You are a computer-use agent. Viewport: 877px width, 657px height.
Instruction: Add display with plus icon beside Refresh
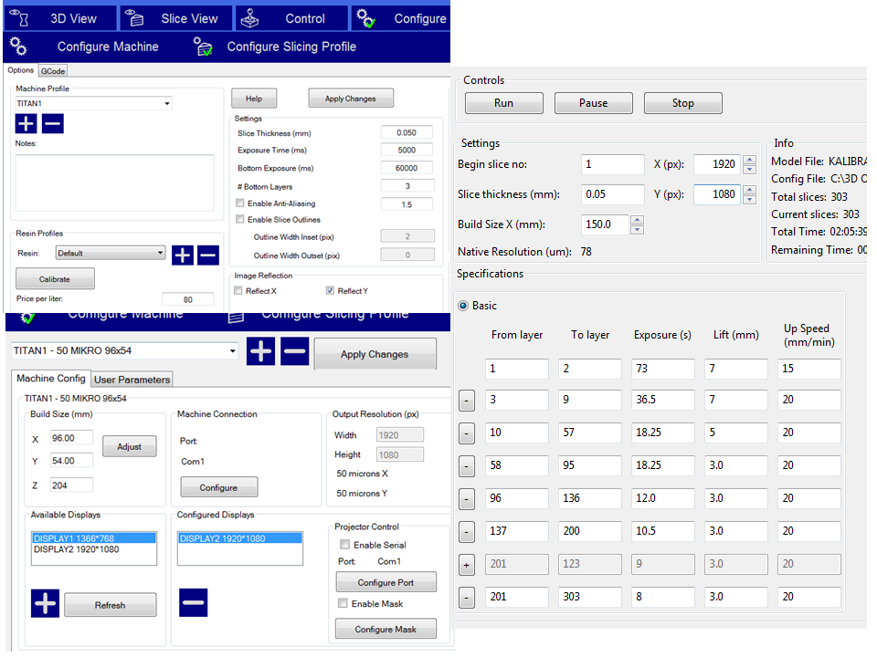tap(46, 603)
